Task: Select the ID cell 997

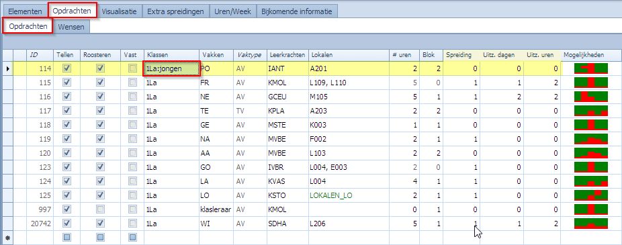Action: (40, 209)
